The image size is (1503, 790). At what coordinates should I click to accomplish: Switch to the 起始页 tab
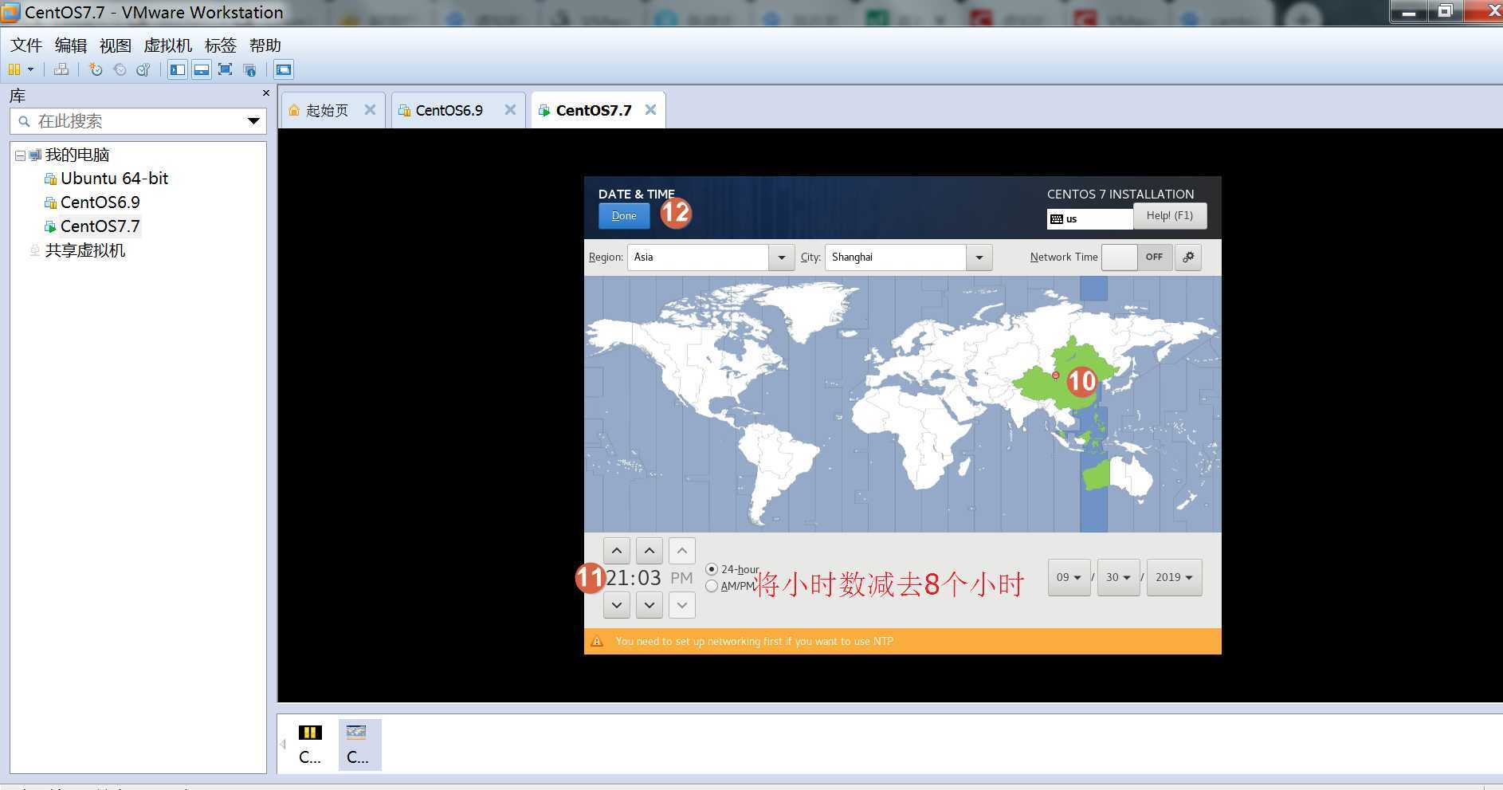click(x=327, y=110)
